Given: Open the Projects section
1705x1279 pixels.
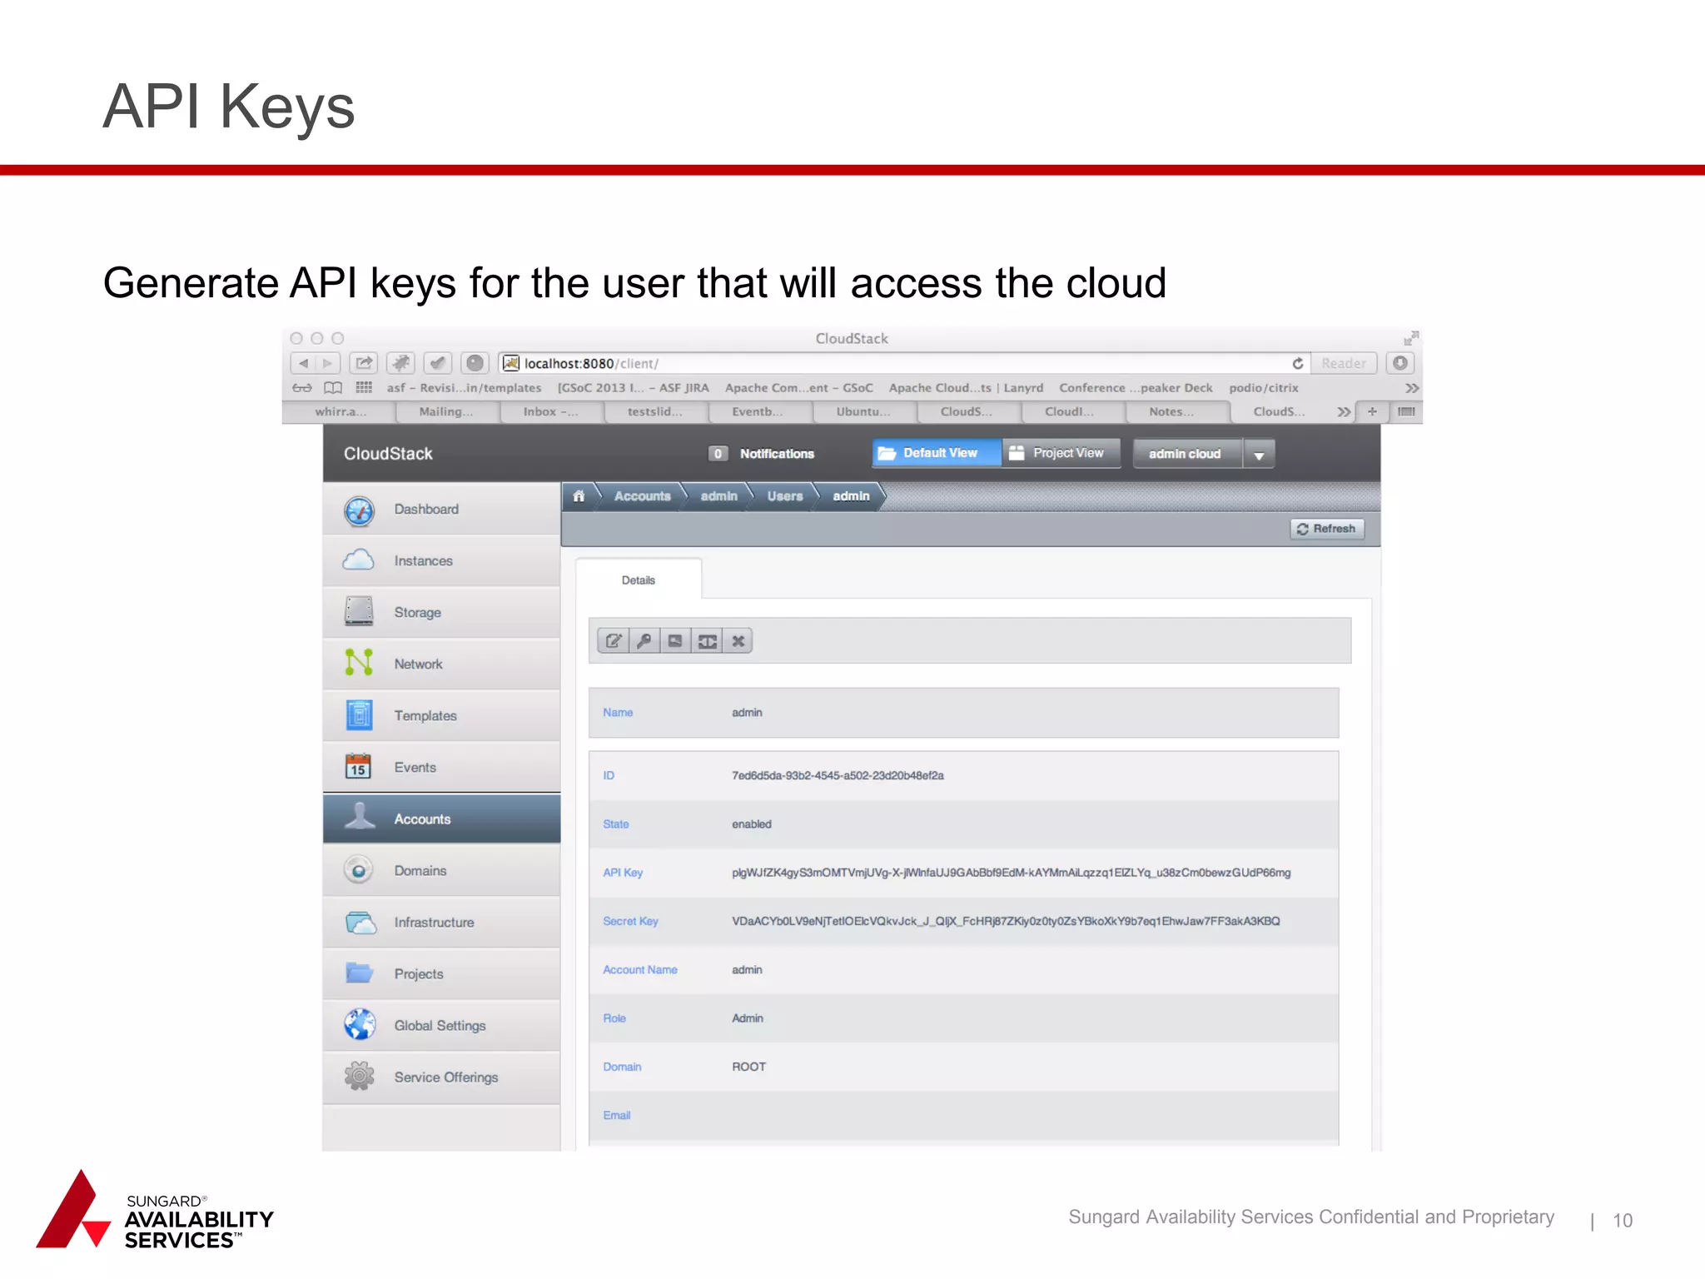Looking at the screenshot, I should [x=441, y=973].
